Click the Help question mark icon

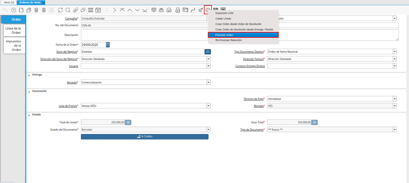[x=13, y=10]
